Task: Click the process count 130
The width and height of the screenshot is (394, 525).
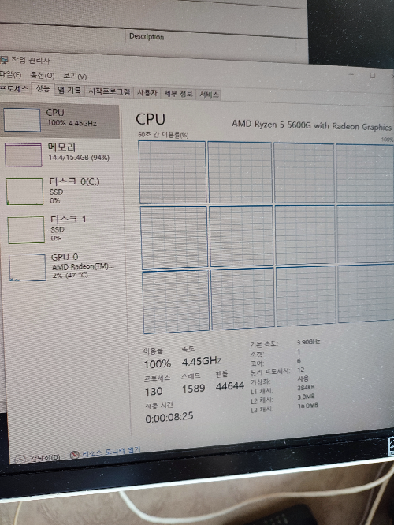Action: pos(154,392)
